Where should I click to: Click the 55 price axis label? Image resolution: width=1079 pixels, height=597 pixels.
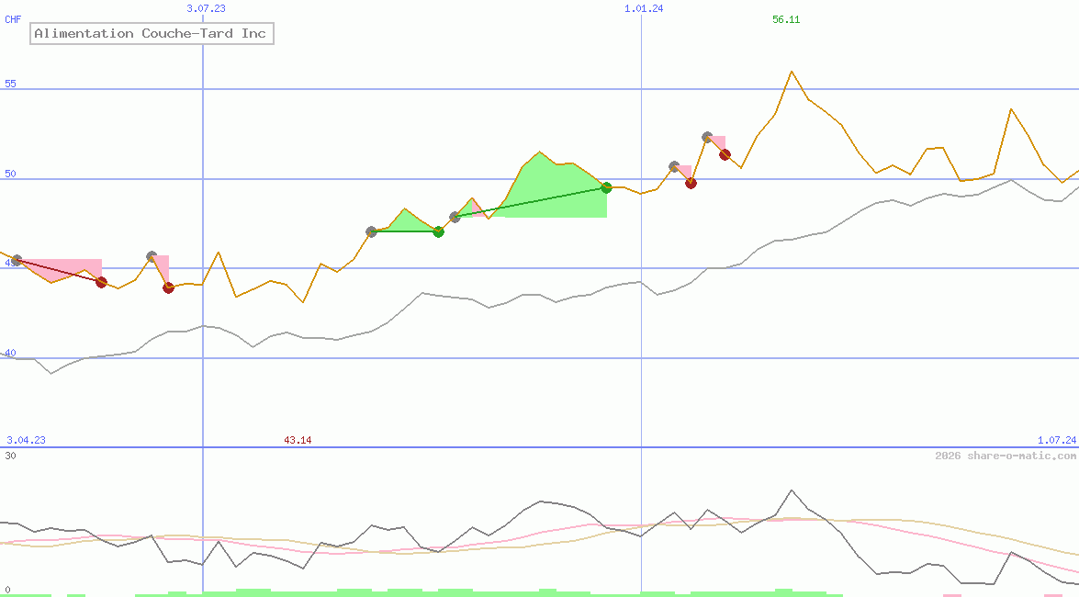tap(11, 84)
